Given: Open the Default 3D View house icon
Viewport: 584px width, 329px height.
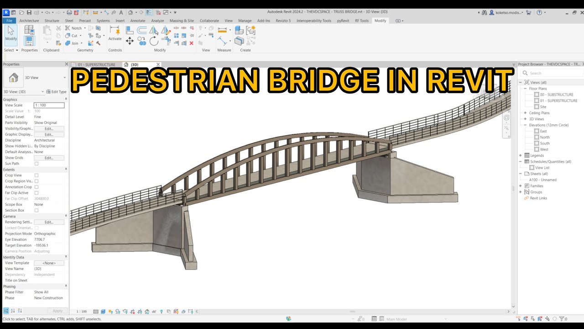Looking at the screenshot, I should pos(130,12).
